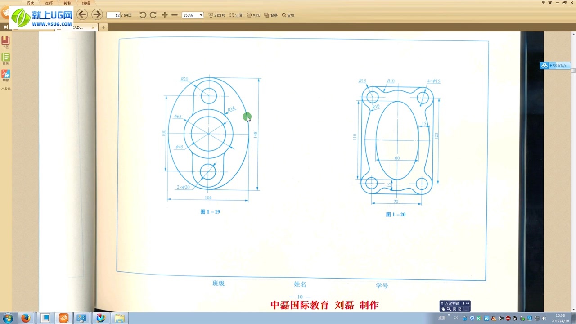Viewport: 576px width, 324px height.
Task: Open the 150% zoom level dropdown
Action: pyautogui.click(x=201, y=15)
